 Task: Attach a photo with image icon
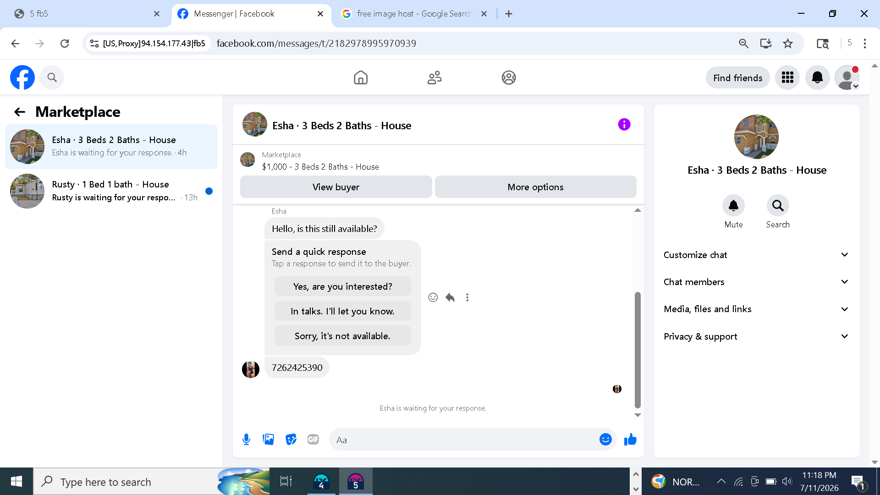[x=269, y=440]
